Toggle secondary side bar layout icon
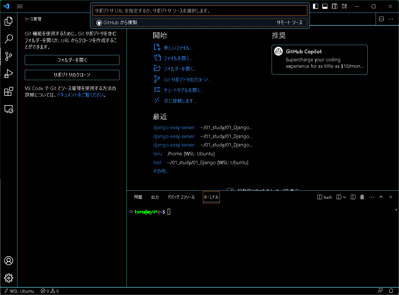 335,6
